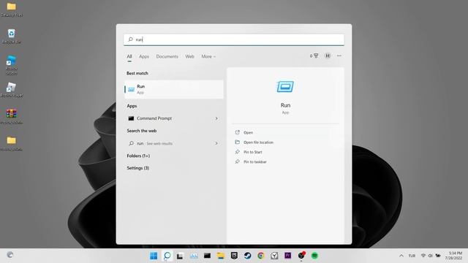Open the clock-face app icon on the taskbar

pos(274,256)
